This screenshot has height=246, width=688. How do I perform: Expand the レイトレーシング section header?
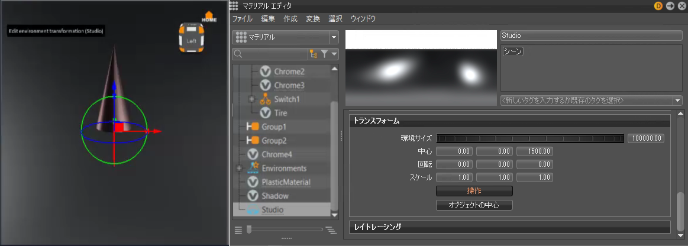coord(510,226)
